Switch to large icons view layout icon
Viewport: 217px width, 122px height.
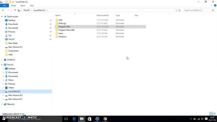tap(215, 114)
